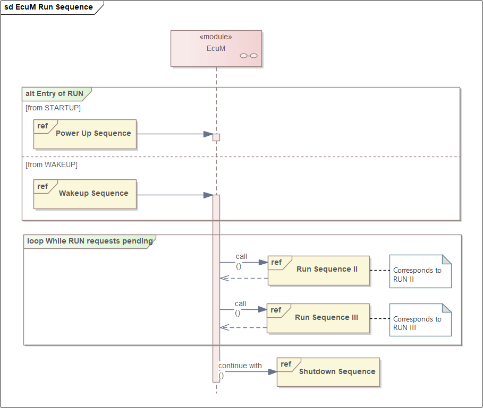This screenshot has height=408, width=483.
Task: Click the small activation box after Power Up
Action: pos(216,137)
